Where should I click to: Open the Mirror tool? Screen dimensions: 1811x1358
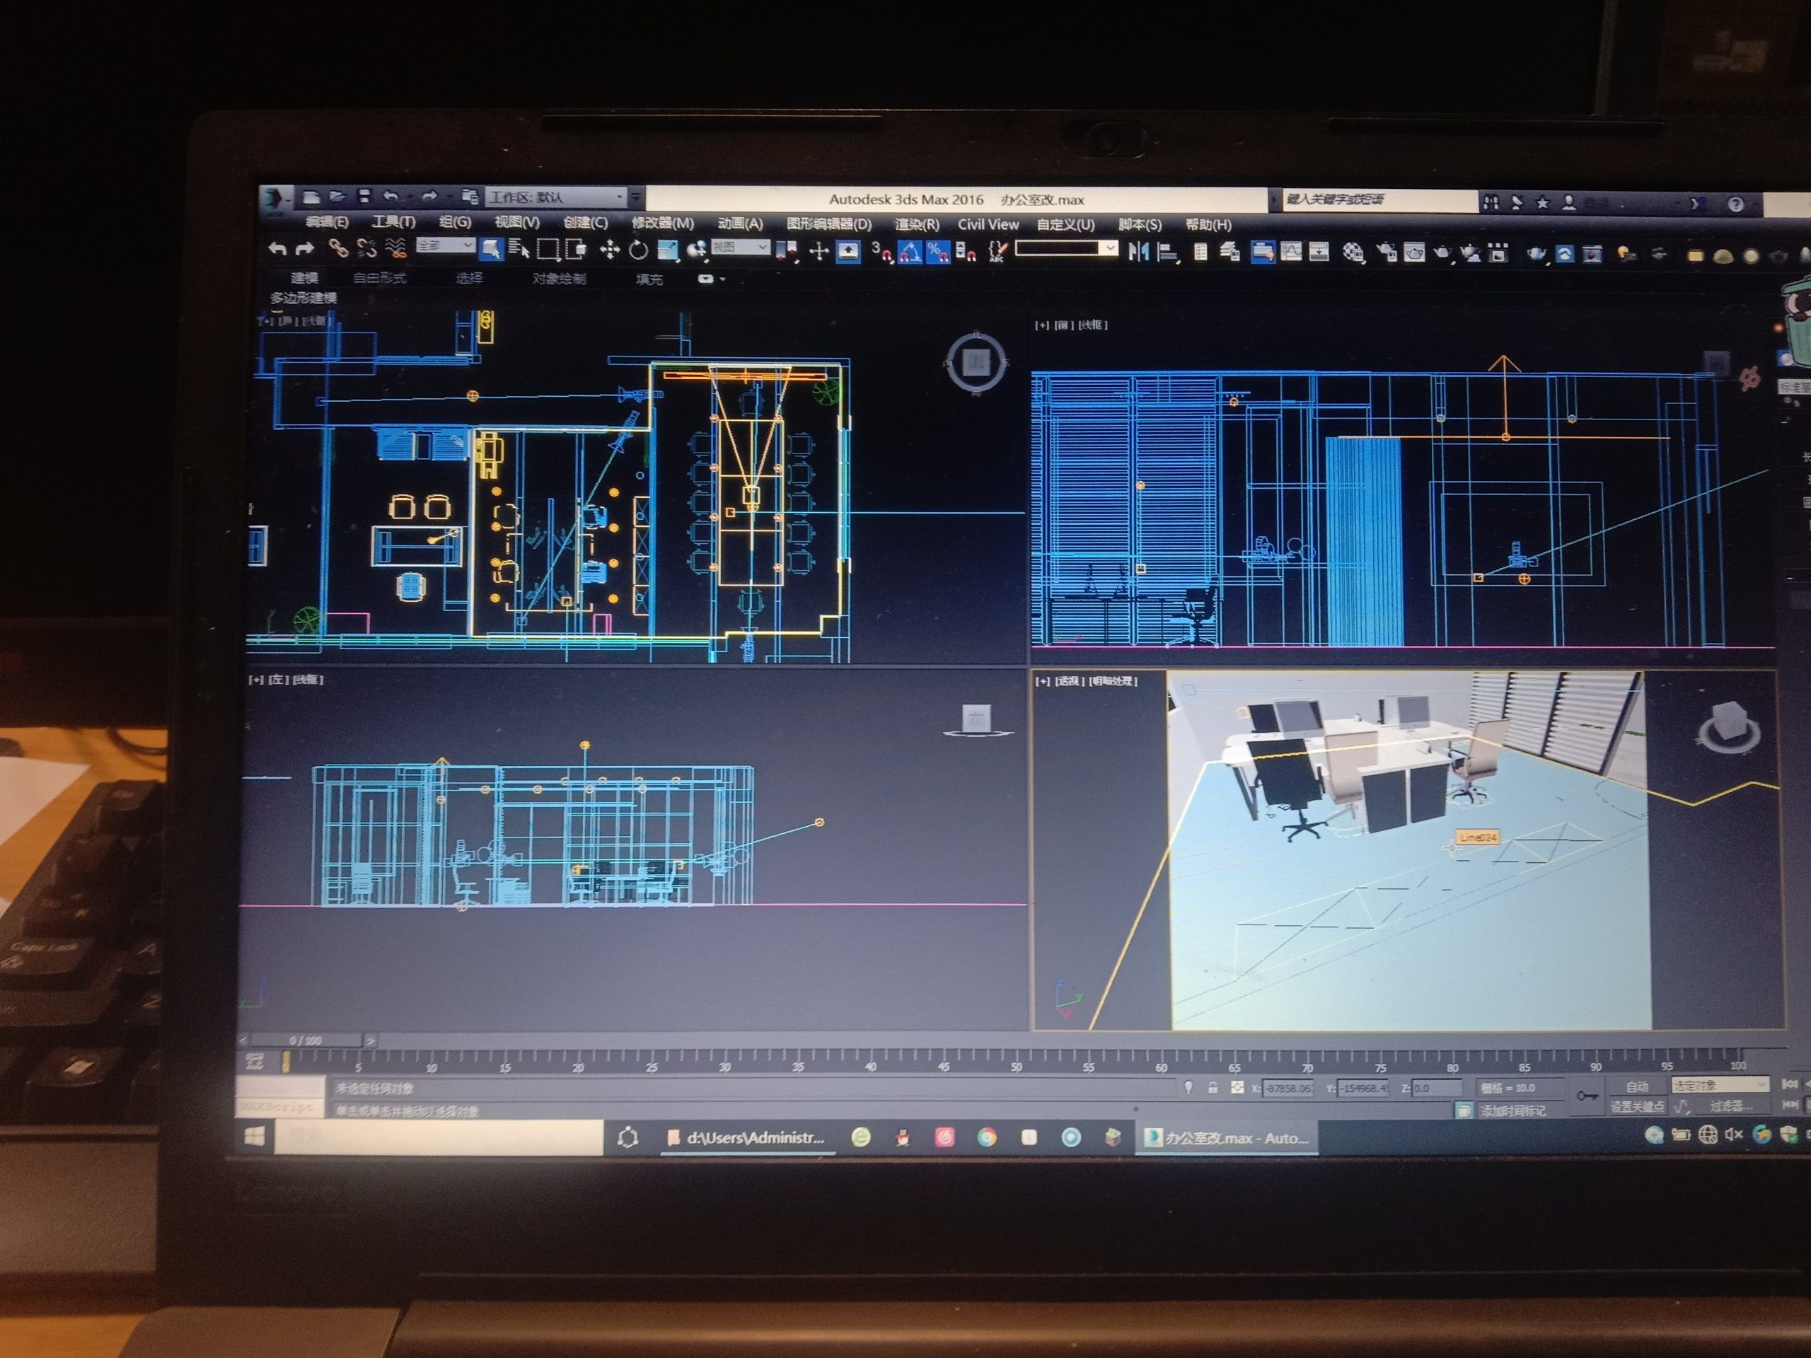(x=1138, y=251)
